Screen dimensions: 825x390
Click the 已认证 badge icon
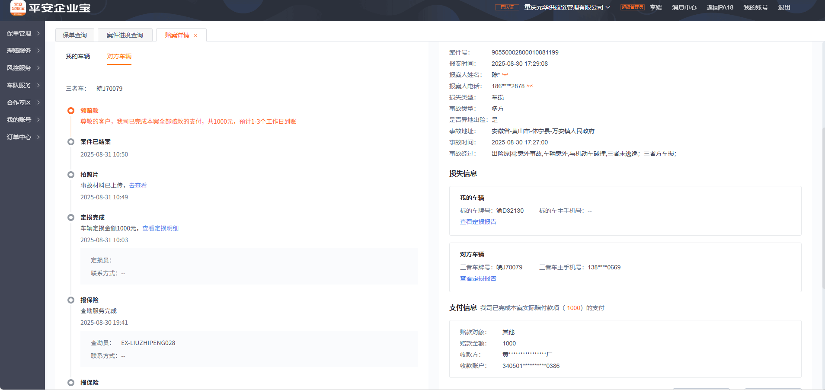pyautogui.click(x=507, y=7)
